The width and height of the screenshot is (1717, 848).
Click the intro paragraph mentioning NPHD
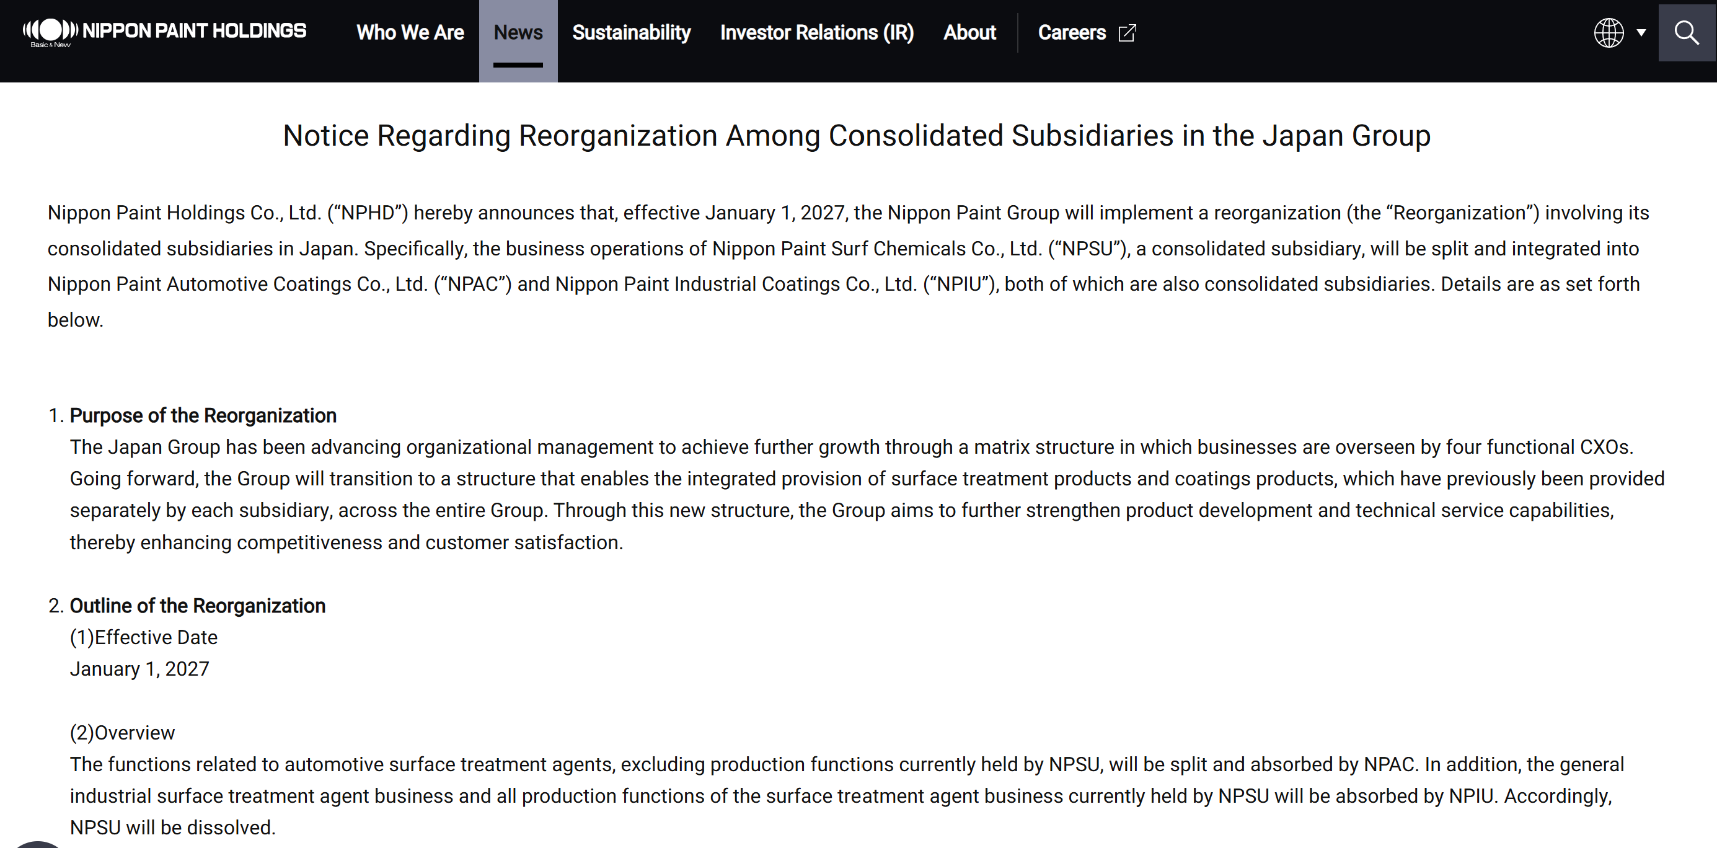point(848,266)
